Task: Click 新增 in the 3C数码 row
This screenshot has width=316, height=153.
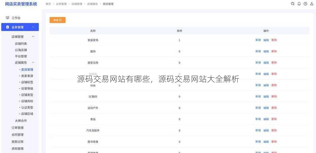Action: point(258,96)
